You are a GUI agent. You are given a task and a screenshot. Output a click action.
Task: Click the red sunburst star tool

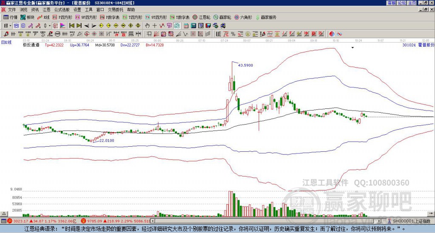[x=94, y=34]
